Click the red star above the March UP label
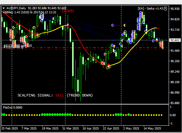182x133 pixels. tap(37, 34)
